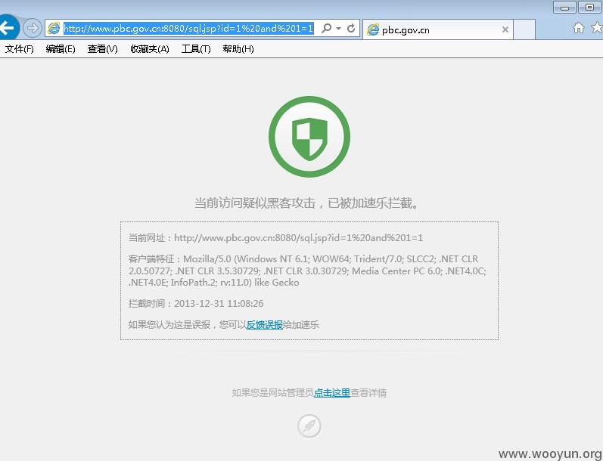Viewport: 603px width, 461px height.
Task: Open the 编辑(E) menu
Action: pos(61,49)
